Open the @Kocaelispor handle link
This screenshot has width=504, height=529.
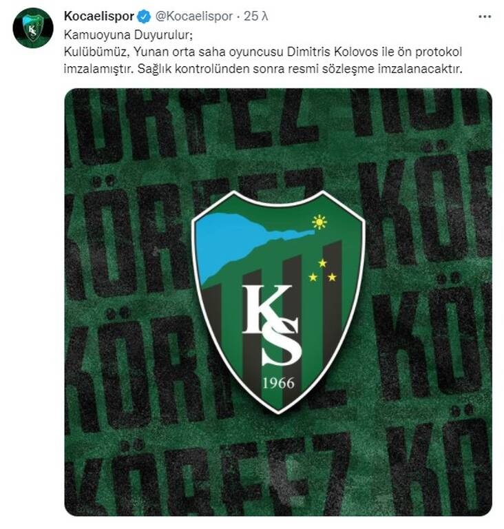194,17
